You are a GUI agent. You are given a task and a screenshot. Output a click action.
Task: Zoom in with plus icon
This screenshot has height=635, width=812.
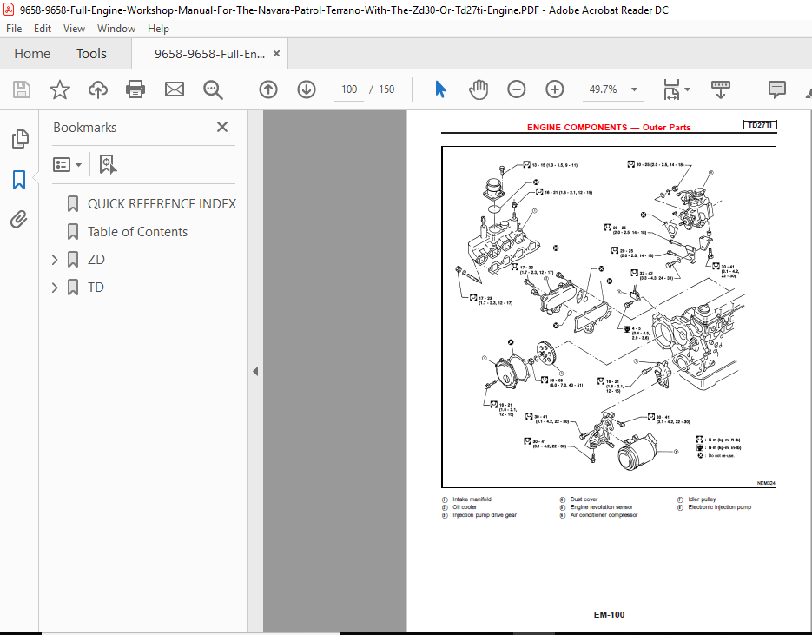(555, 89)
